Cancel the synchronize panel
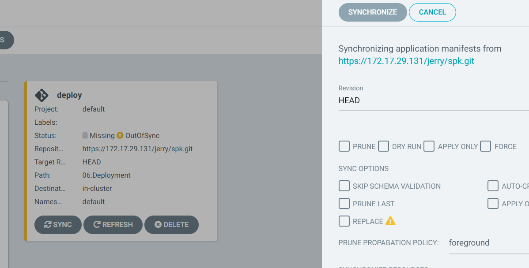Screen dimensions: 529x268 432,12
